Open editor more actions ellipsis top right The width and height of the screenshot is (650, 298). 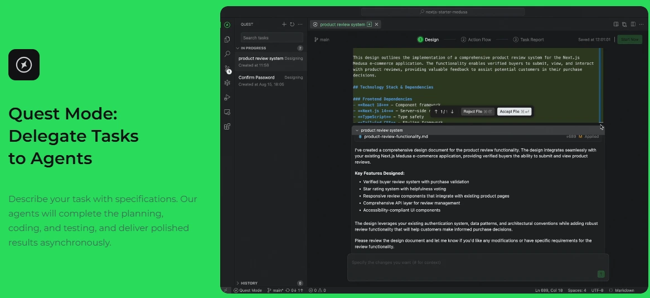(641, 25)
